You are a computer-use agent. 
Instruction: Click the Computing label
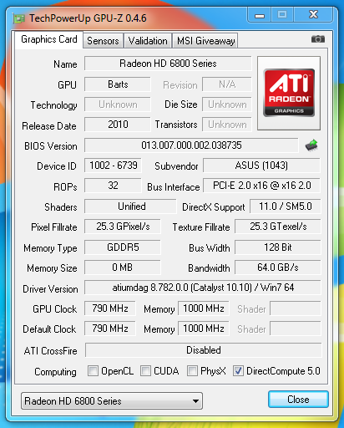coord(55,372)
